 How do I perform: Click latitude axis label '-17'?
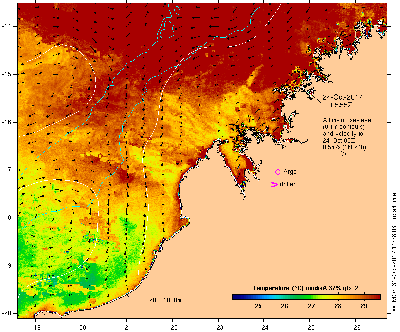pyautogui.click(x=6, y=170)
